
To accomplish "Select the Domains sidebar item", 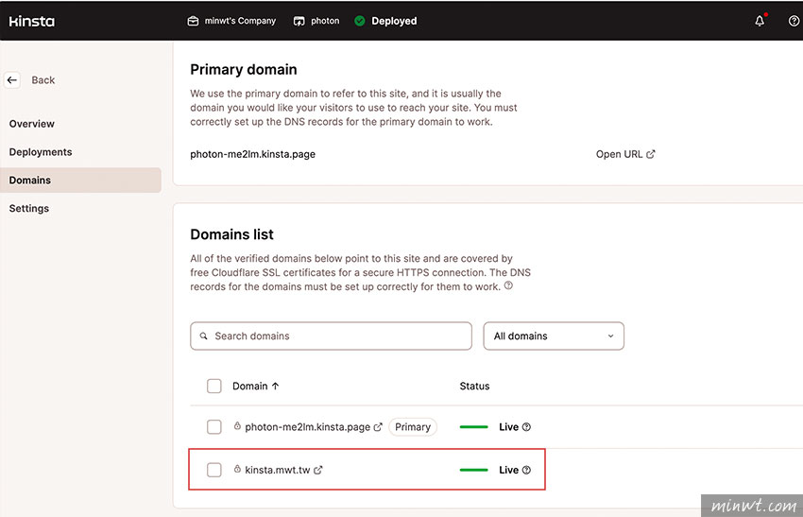I will 80,180.
